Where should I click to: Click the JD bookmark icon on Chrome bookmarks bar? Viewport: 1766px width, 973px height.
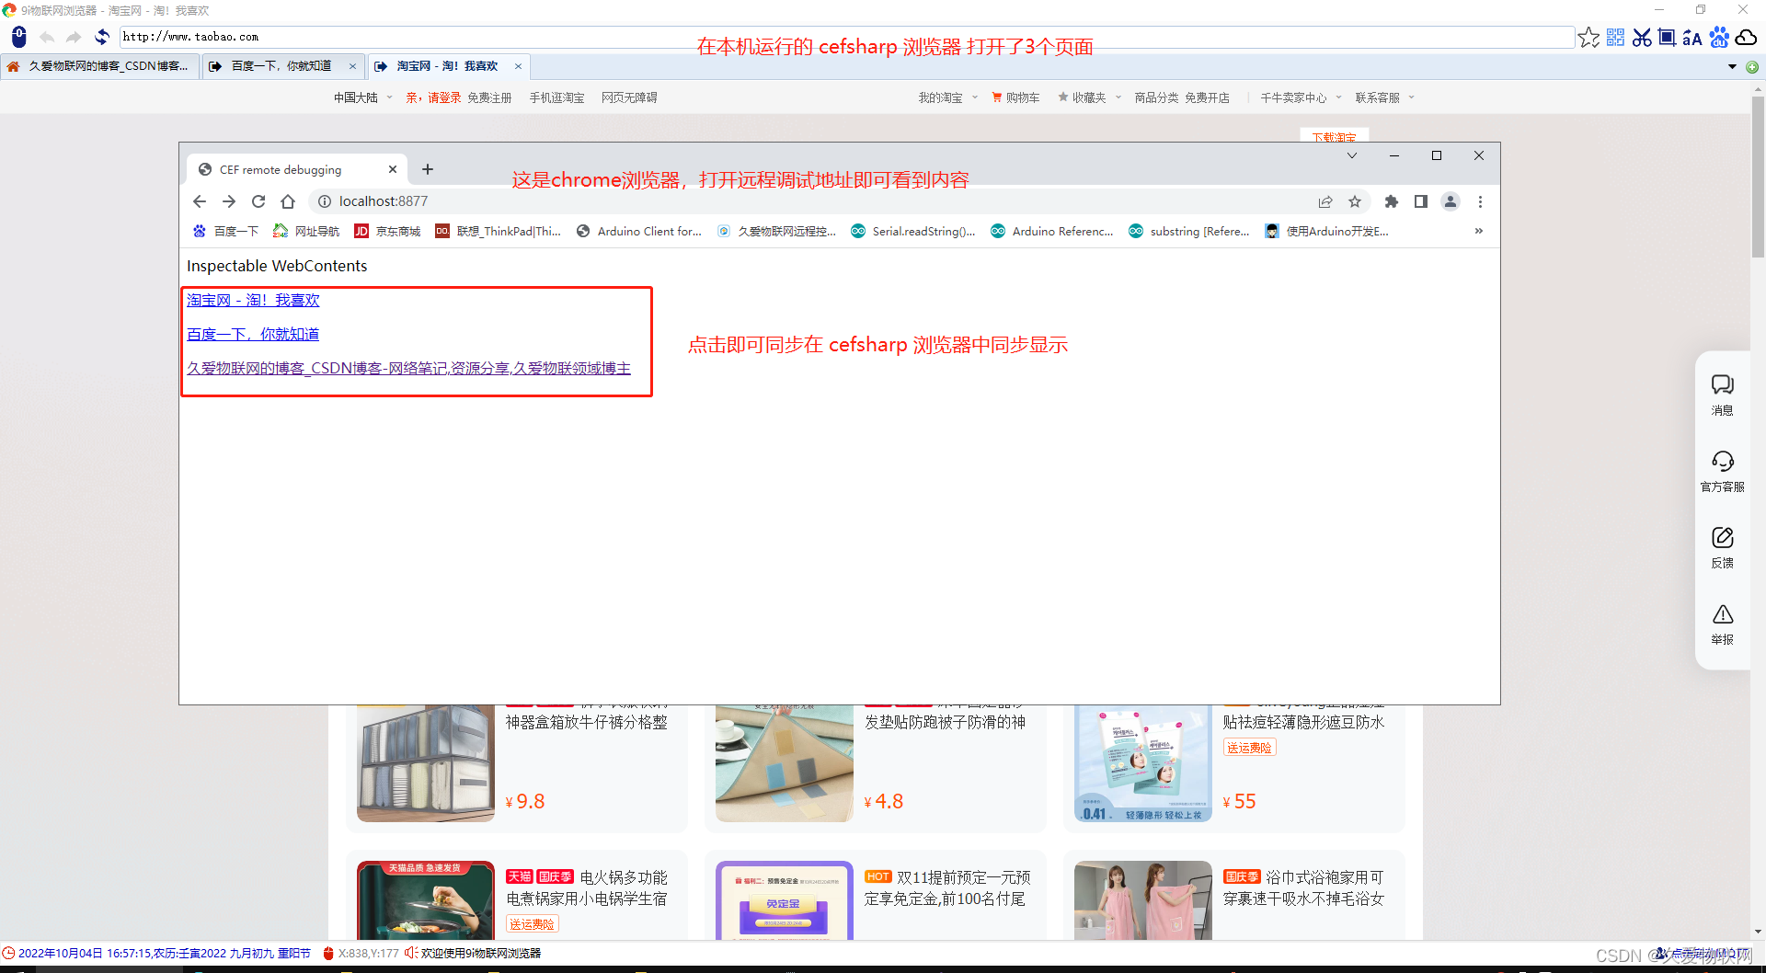tap(361, 231)
